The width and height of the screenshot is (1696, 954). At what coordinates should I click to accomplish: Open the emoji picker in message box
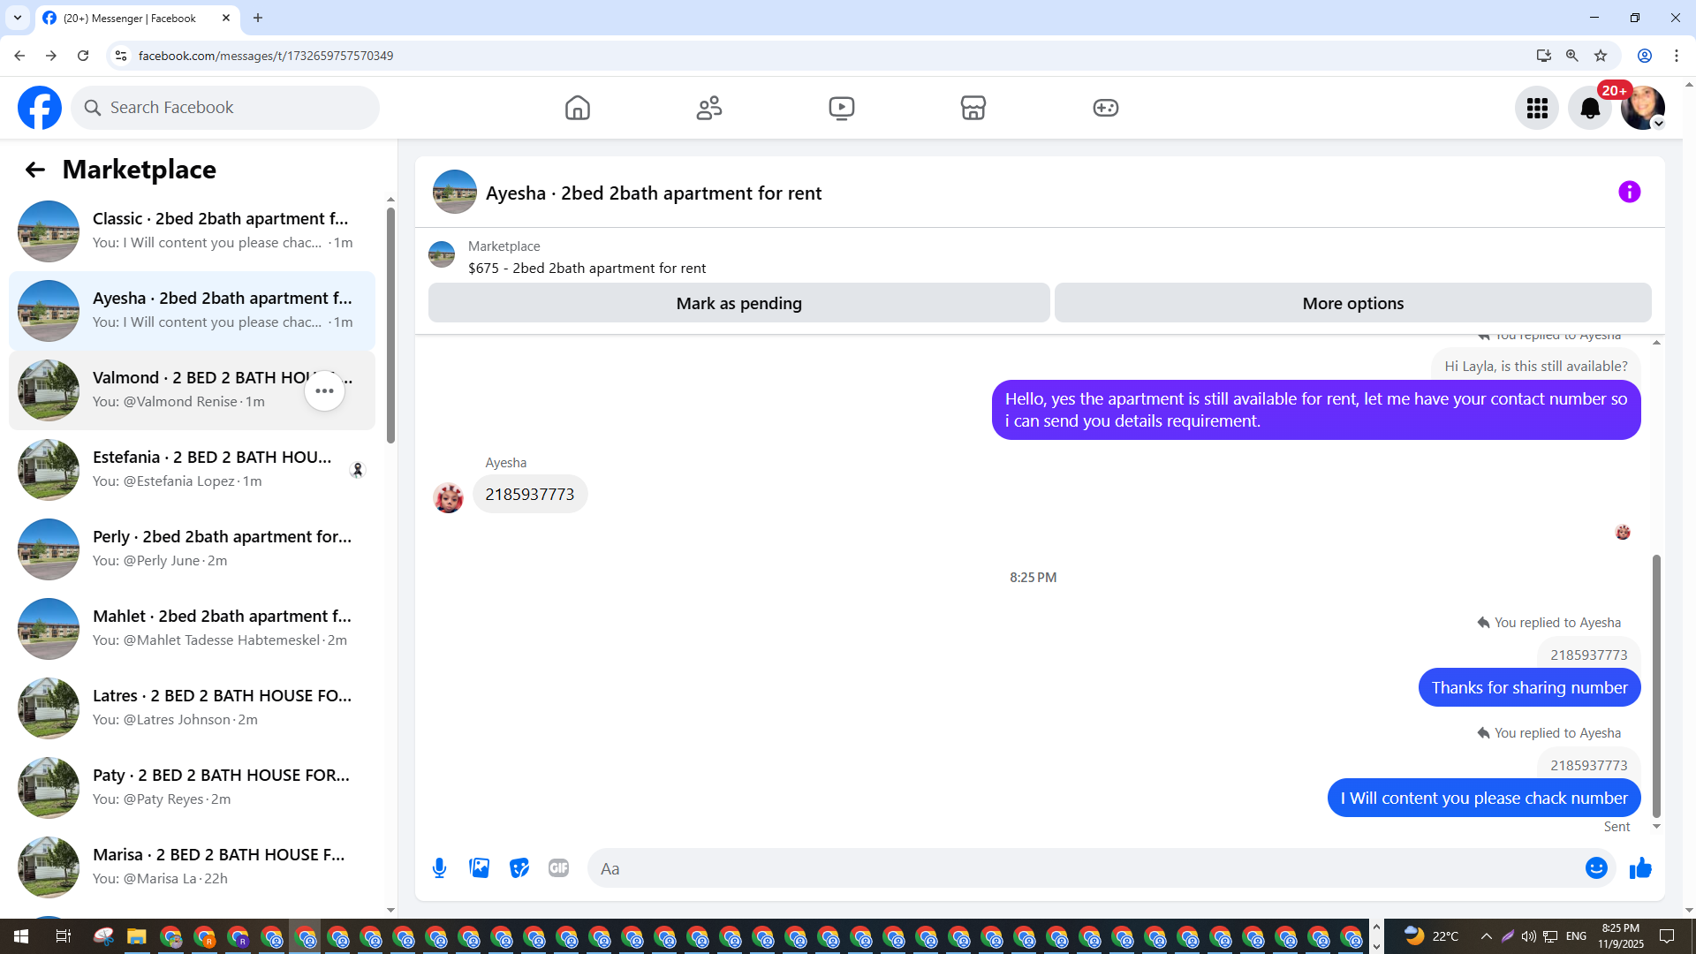click(x=1596, y=868)
